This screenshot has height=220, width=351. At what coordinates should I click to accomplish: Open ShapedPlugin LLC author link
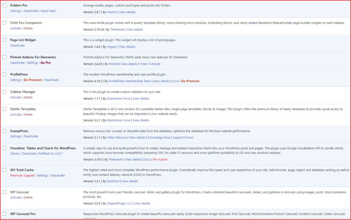point(119,204)
